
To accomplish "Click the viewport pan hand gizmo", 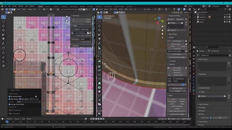I will [162, 30].
